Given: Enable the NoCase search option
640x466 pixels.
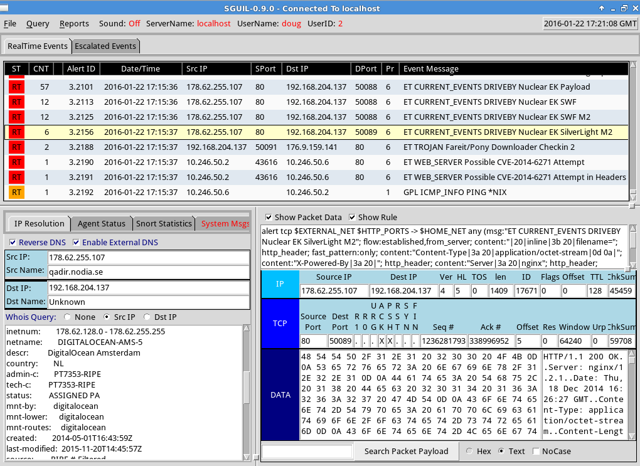Looking at the screenshot, I should (536, 451).
